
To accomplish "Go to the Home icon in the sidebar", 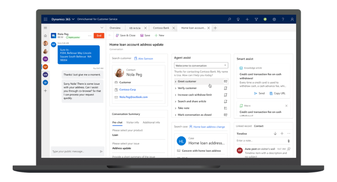I will tap(45, 35).
